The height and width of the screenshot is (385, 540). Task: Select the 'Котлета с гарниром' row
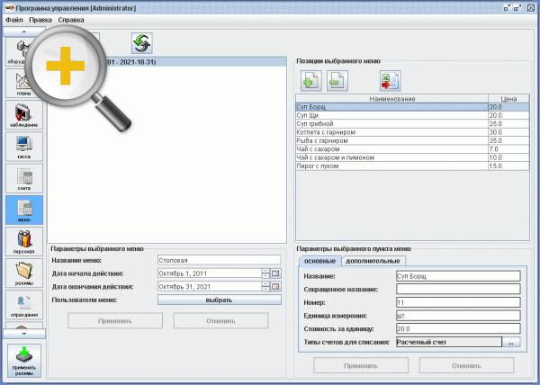(x=391, y=132)
